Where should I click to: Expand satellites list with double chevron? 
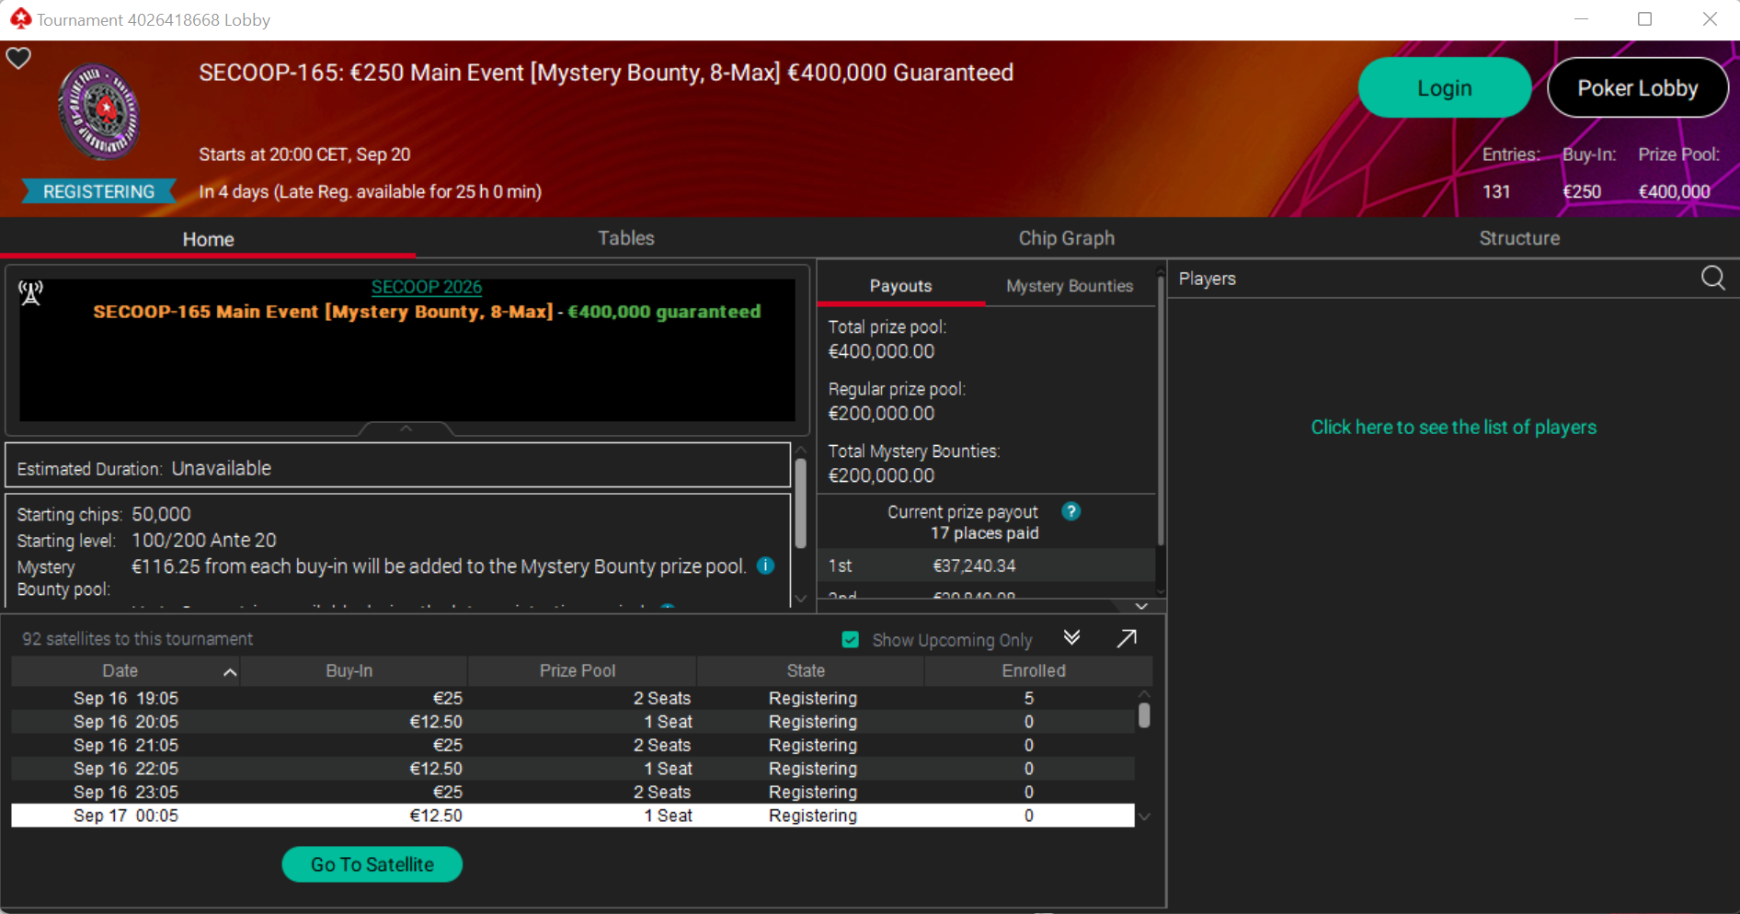[1071, 637]
